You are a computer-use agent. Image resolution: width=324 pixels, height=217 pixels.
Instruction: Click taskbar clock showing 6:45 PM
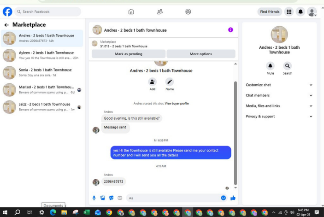pyautogui.click(x=303, y=212)
